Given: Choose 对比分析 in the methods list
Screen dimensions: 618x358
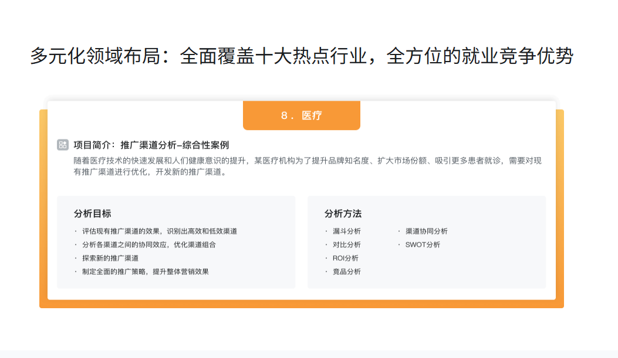Looking at the screenshot, I should tap(346, 244).
